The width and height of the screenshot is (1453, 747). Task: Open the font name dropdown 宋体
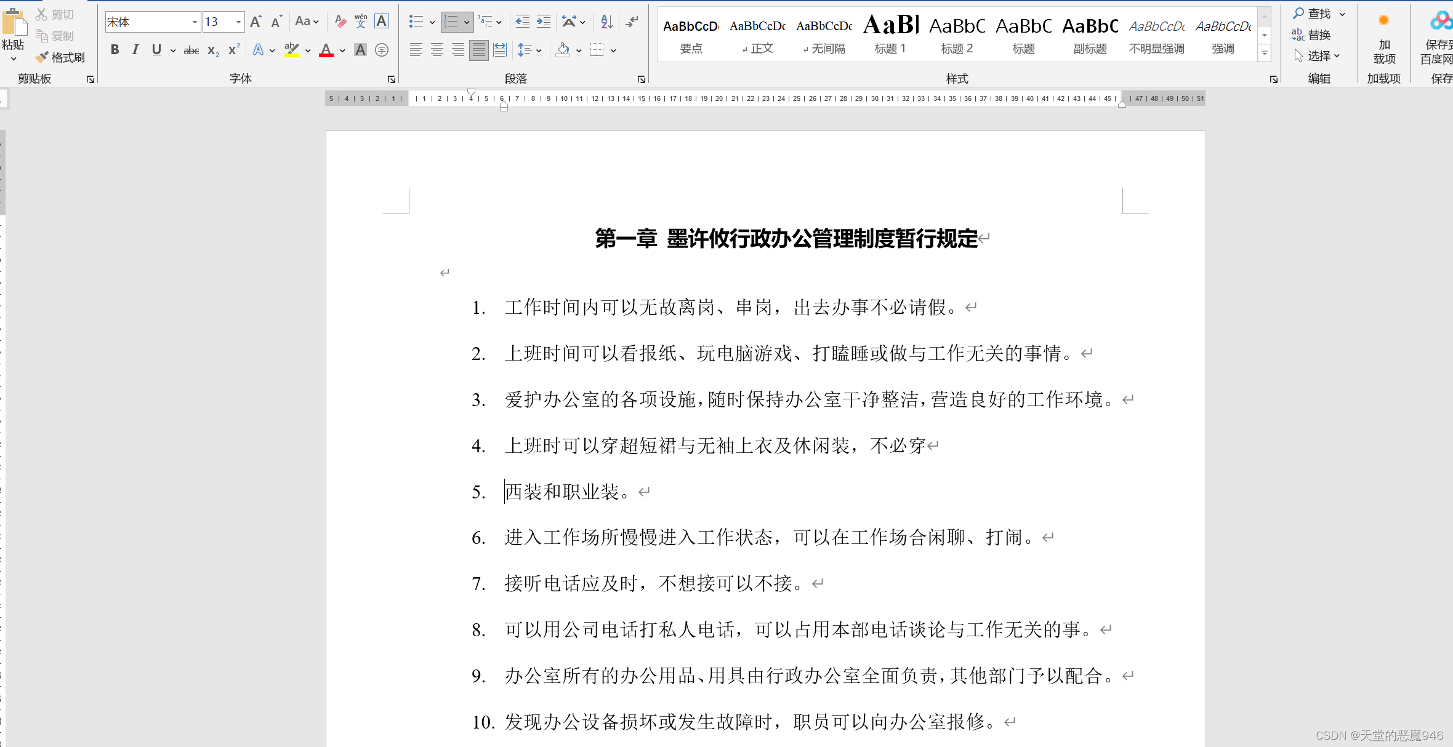(194, 22)
